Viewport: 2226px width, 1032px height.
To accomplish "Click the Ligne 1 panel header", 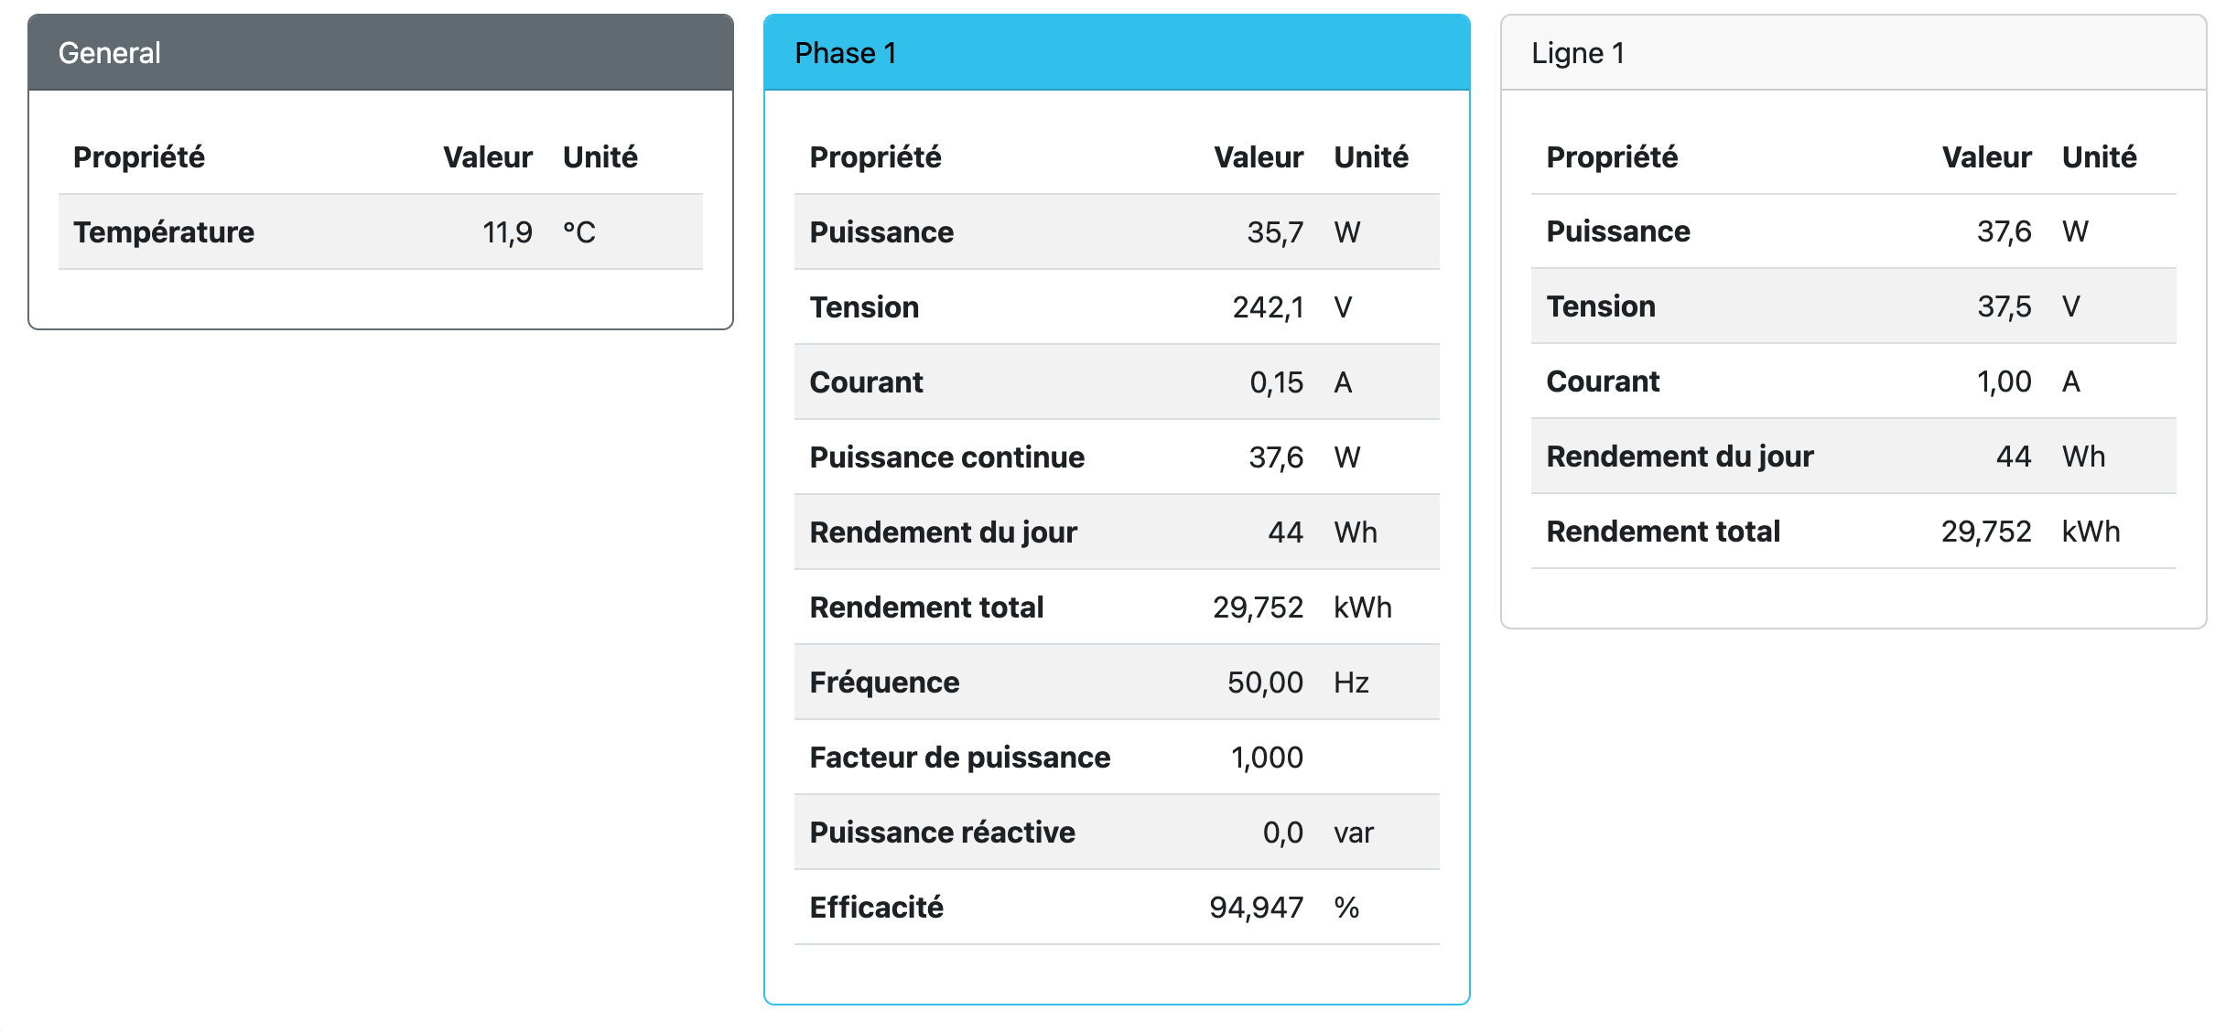I will [x=1853, y=53].
